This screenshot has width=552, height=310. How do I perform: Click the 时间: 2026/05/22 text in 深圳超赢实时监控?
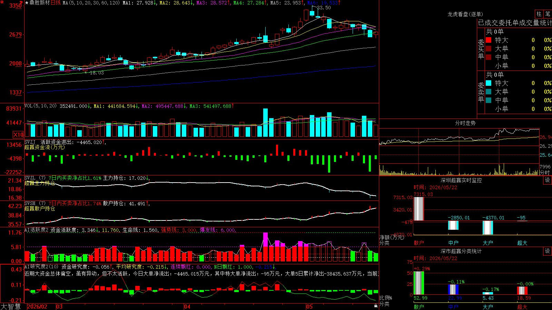(x=435, y=187)
